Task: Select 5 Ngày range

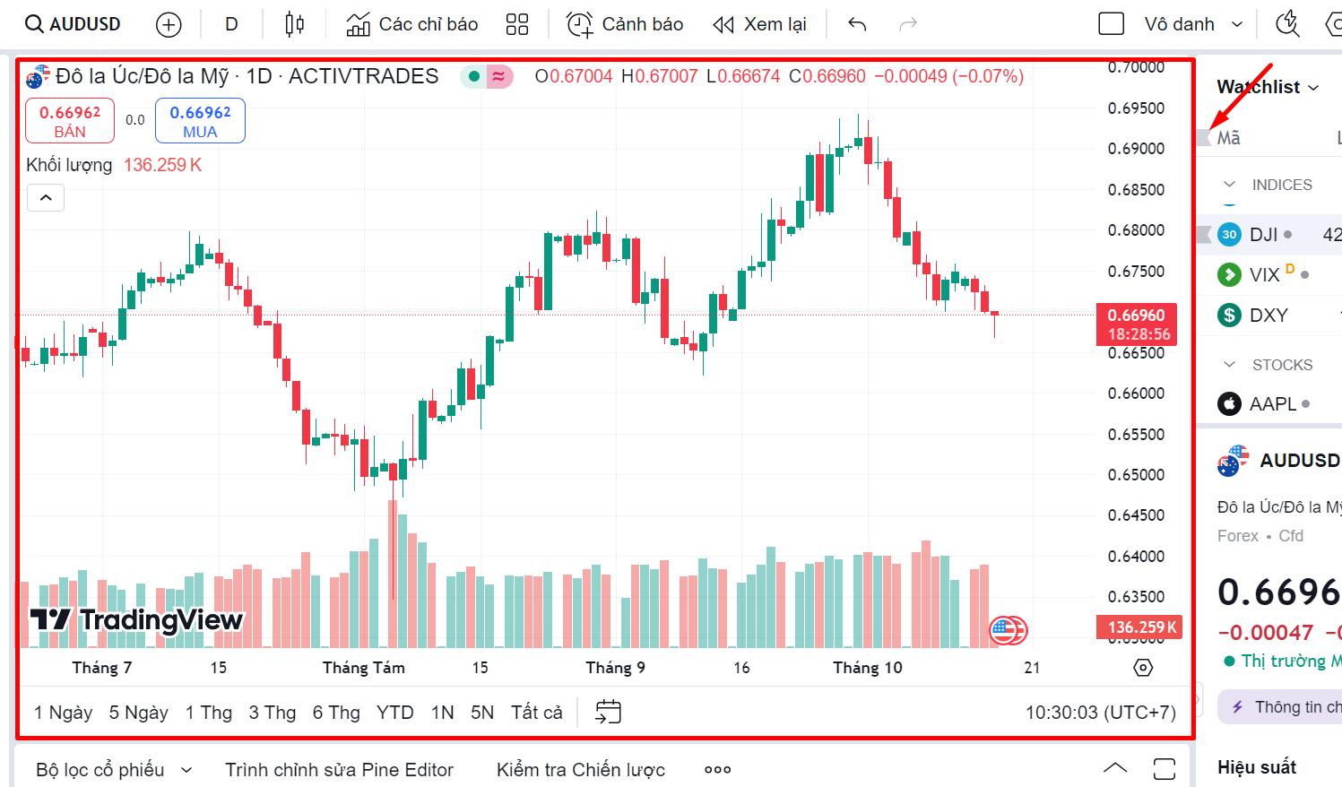Action: (139, 713)
